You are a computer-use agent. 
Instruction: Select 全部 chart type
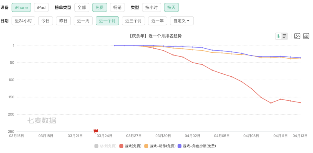click(x=81, y=8)
